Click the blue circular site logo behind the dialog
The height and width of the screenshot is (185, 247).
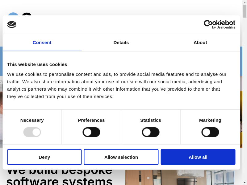[x=13, y=14]
